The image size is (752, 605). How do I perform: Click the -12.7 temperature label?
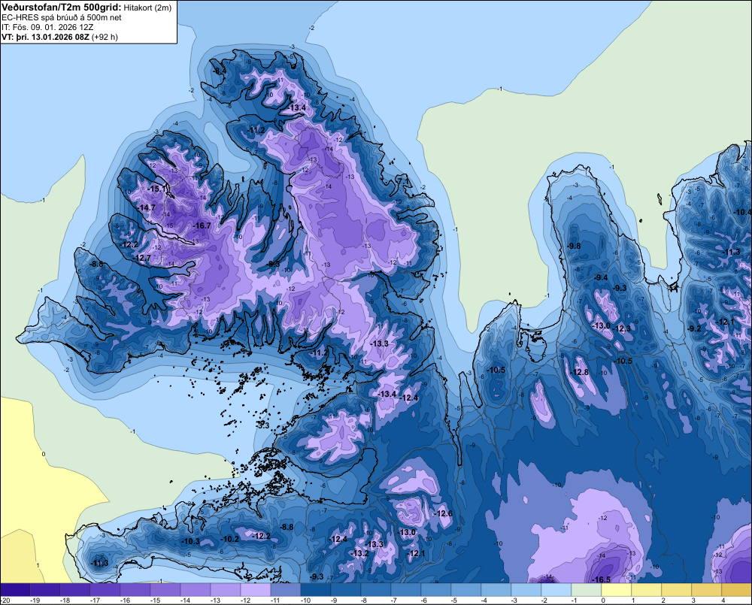click(x=142, y=258)
